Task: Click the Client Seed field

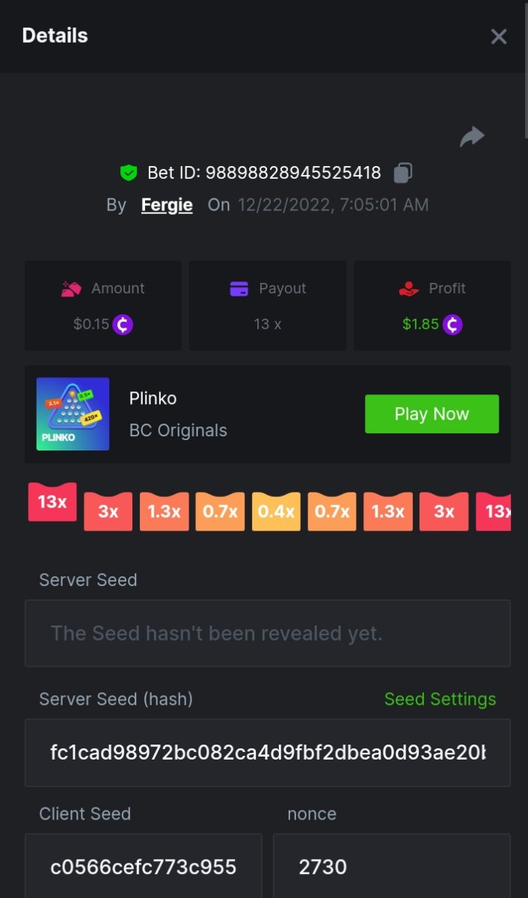Action: click(144, 867)
